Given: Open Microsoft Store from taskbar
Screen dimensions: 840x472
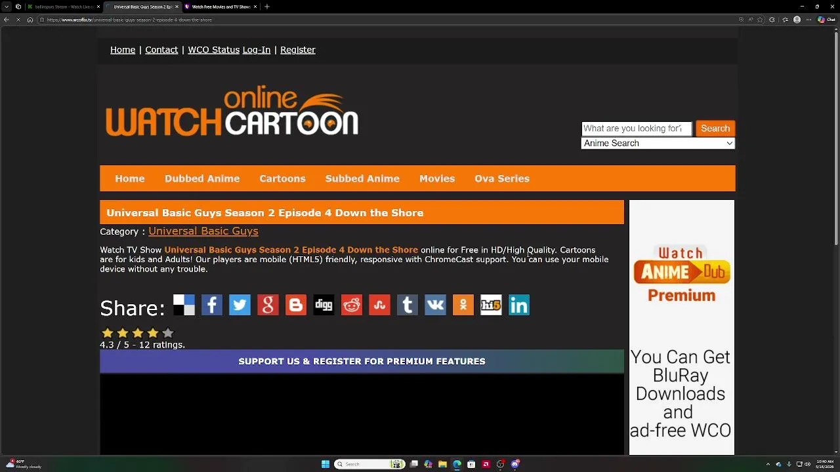Looking at the screenshot, I should pos(471,464).
